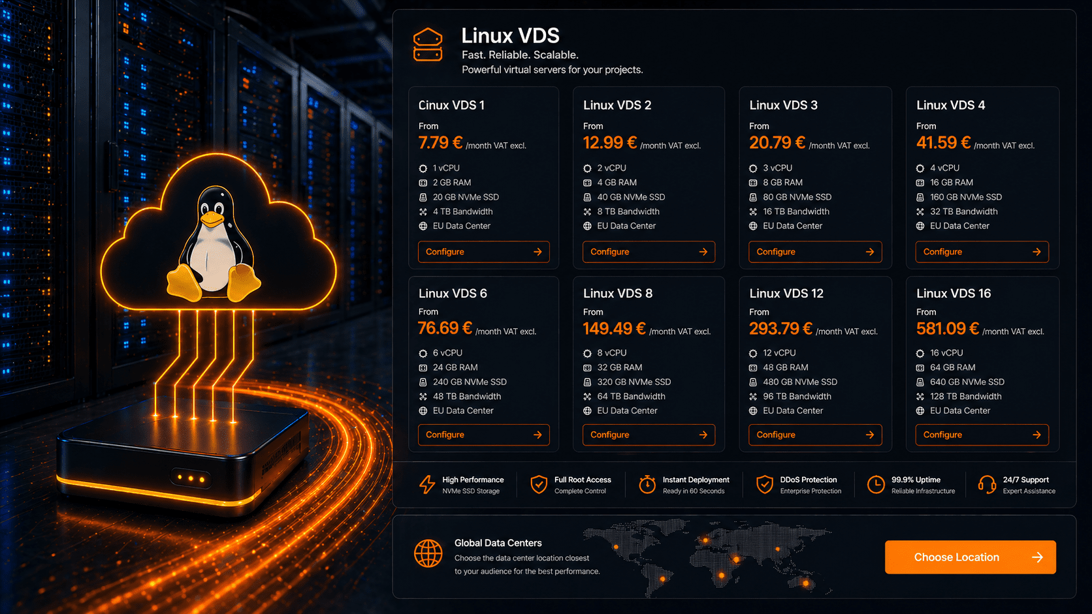
Task: Click the Global Data Centers globe icon
Action: (x=428, y=553)
